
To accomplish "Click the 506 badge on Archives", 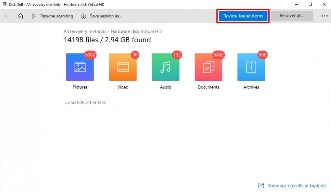I will click(262, 55).
